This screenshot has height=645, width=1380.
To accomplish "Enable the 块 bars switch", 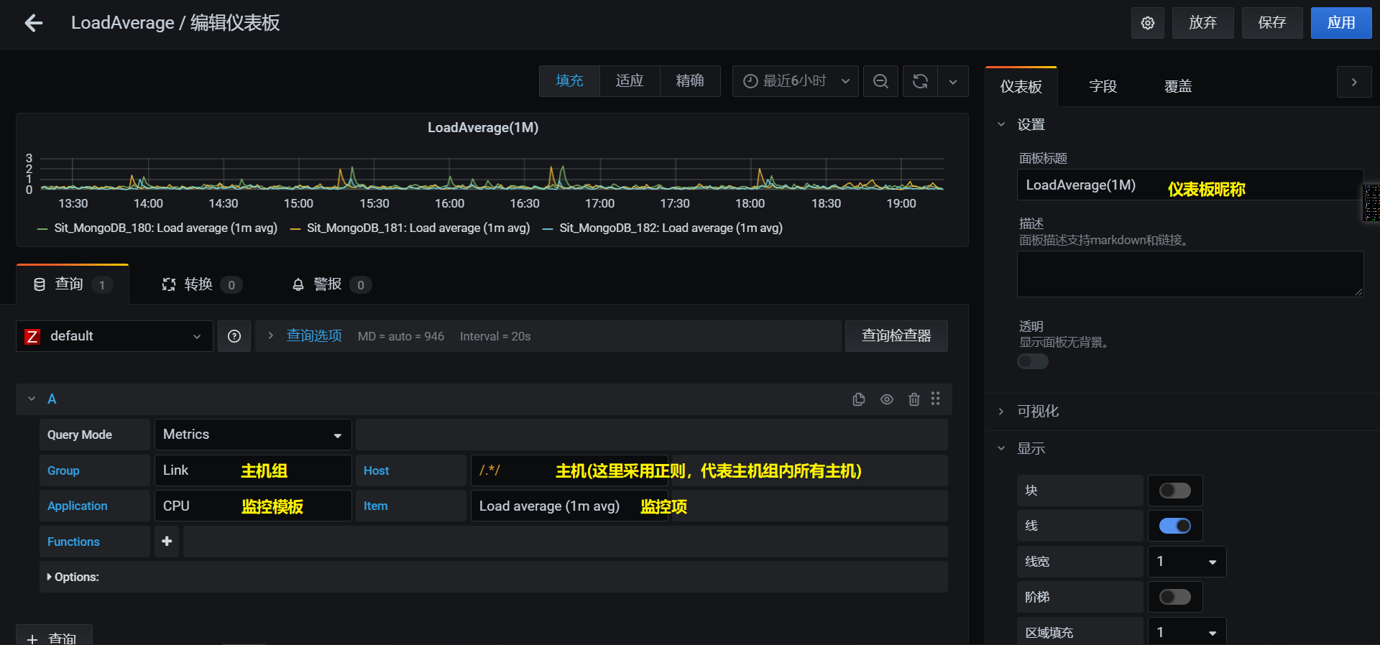I will pyautogui.click(x=1175, y=491).
